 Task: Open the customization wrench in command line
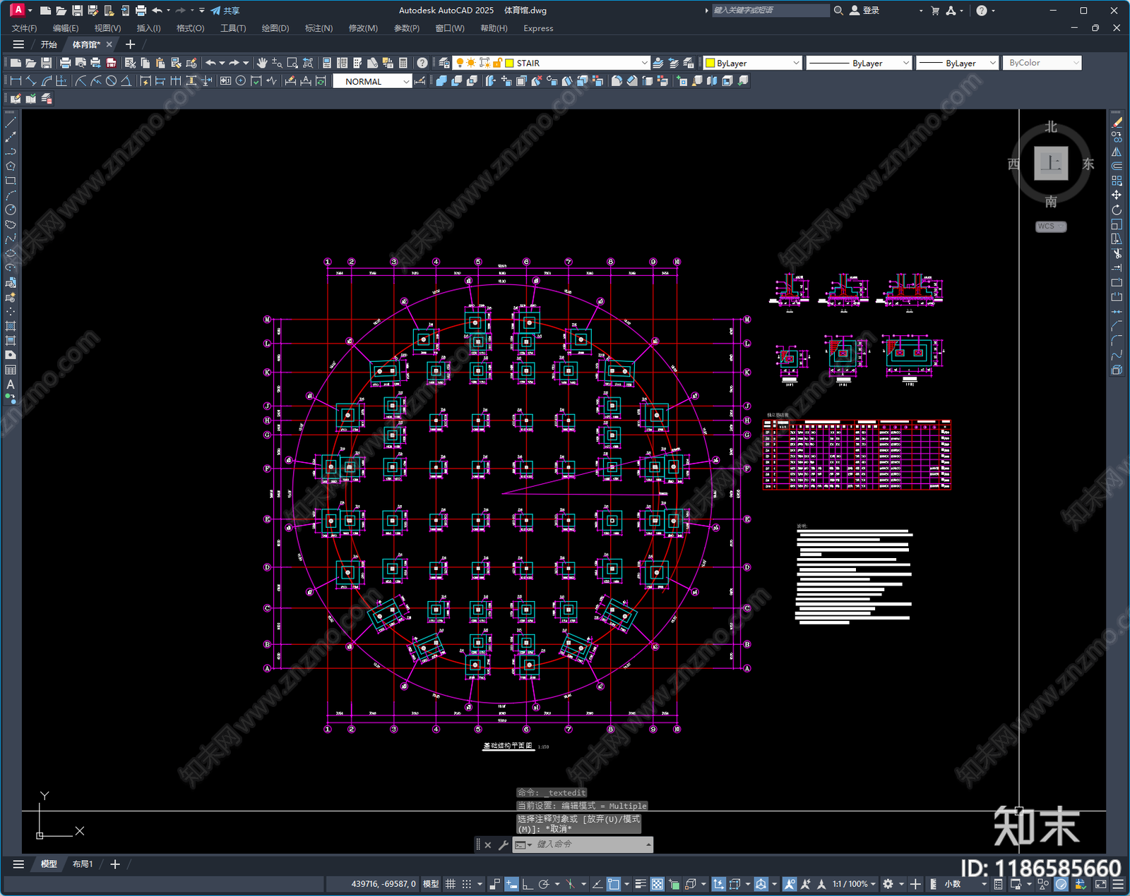504,844
